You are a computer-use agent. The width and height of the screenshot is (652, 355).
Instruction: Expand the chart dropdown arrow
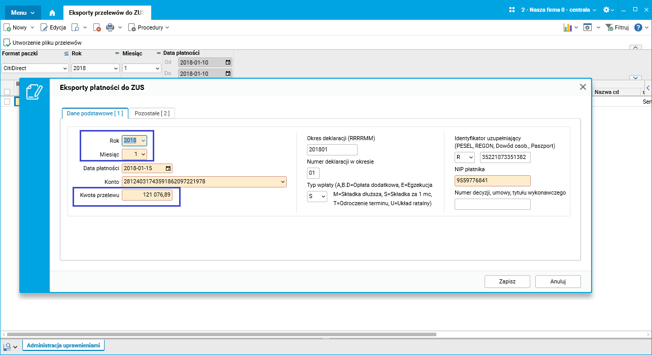(576, 27)
